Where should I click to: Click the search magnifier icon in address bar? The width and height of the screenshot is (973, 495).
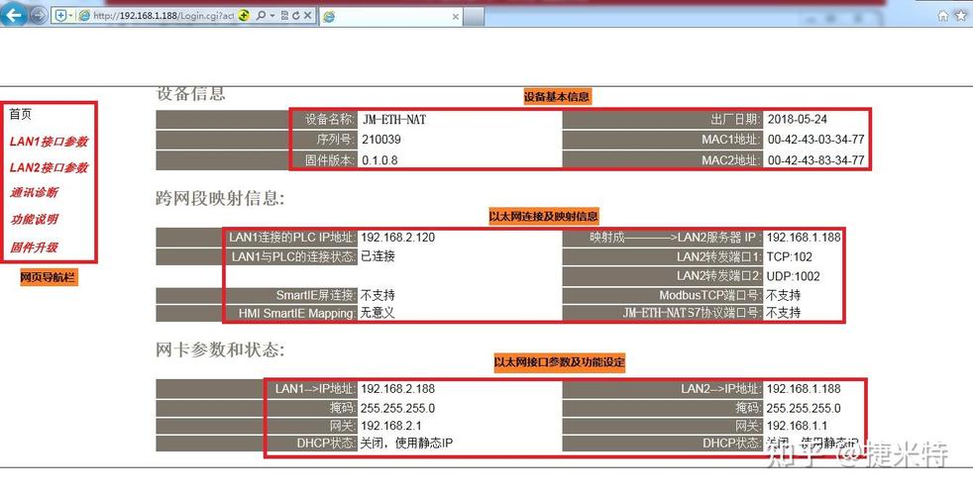click(x=260, y=16)
